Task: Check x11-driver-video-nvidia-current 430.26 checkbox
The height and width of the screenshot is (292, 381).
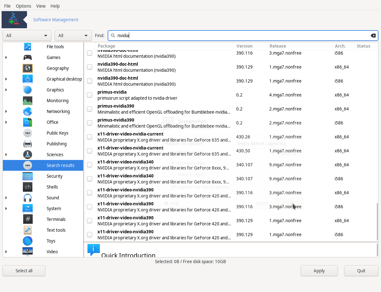Action: pos(90,137)
